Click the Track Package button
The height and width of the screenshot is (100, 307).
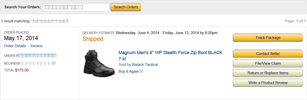(268, 38)
